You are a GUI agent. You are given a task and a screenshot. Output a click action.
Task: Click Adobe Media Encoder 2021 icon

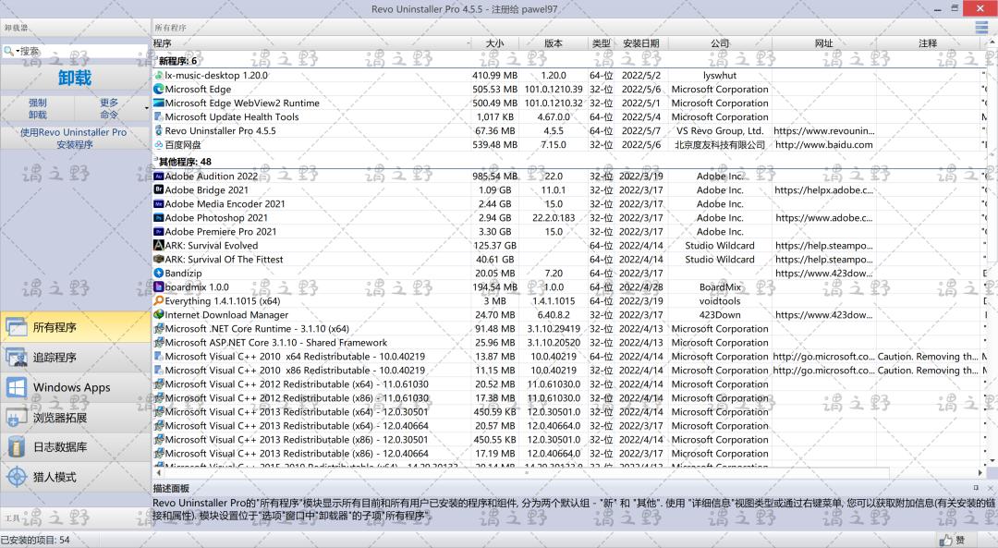(159, 203)
